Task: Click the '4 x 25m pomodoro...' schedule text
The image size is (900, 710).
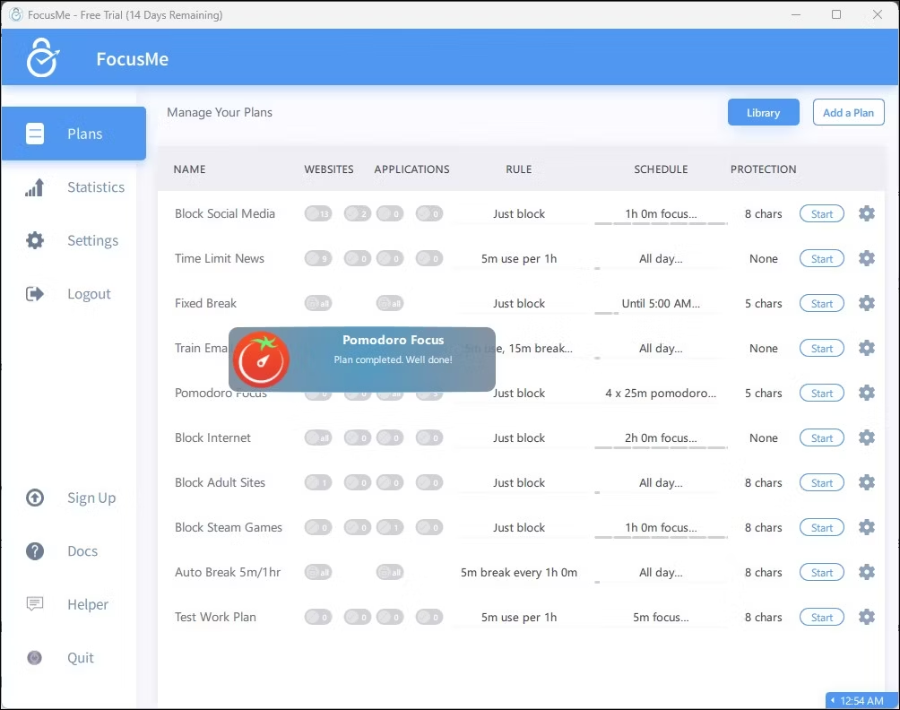Action: 661,393
